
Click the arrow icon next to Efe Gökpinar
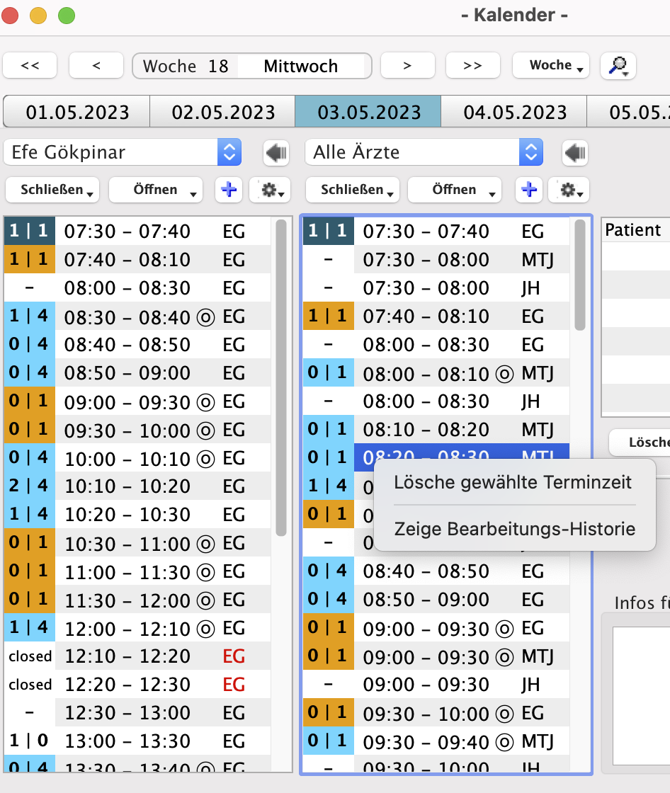[x=276, y=152]
